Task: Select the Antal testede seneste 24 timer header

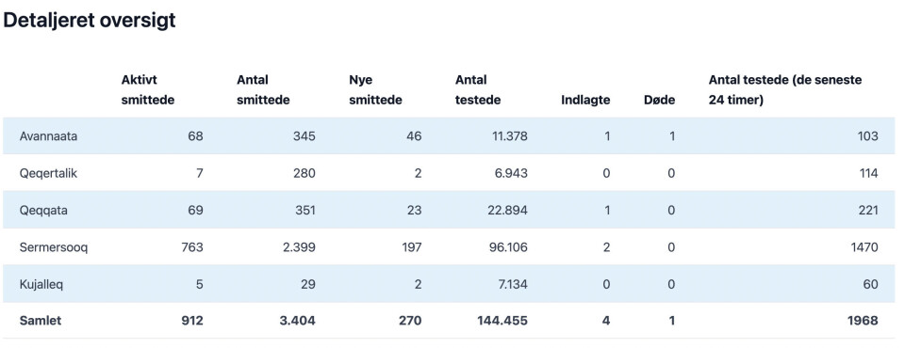Action: tap(785, 89)
